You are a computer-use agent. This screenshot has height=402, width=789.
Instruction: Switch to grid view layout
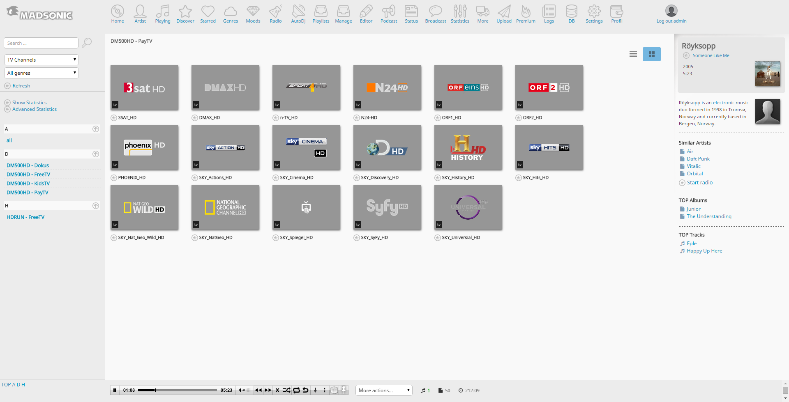coord(651,54)
